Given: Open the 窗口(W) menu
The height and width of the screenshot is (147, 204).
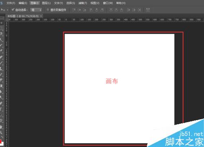Looking at the screenshot, I should 108,3.
